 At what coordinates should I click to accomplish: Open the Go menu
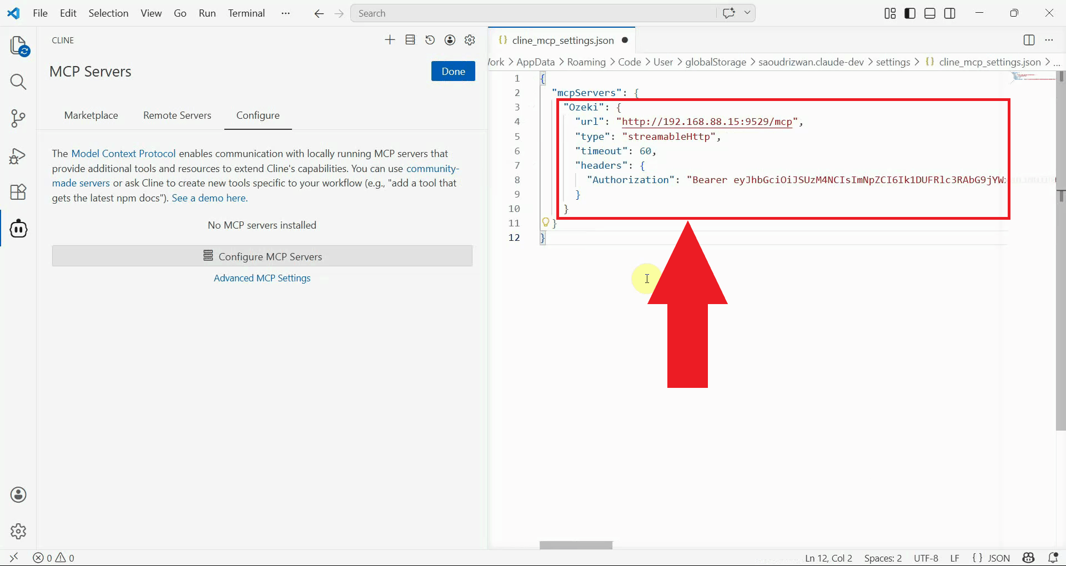[180, 13]
